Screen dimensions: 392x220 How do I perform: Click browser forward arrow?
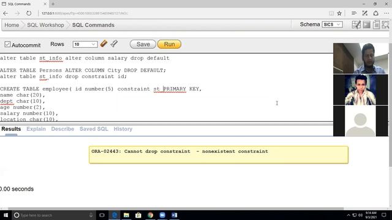[17, 13]
